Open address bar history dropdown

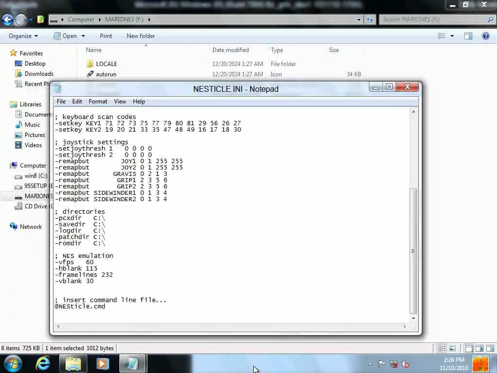click(359, 19)
